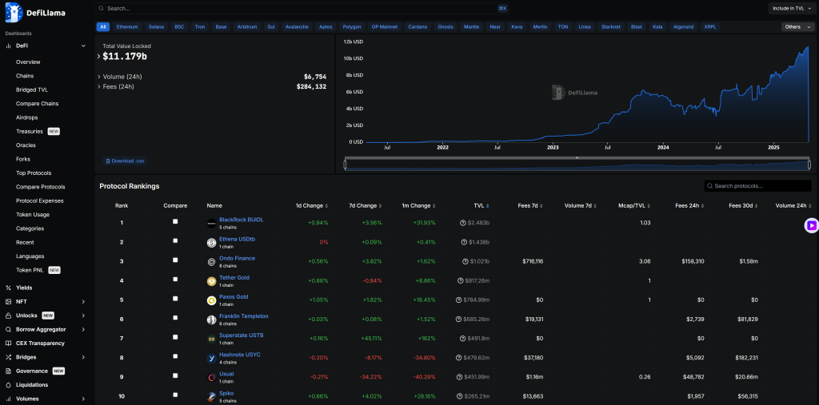The width and height of the screenshot is (819, 405).
Task: Click the Ethena USDtb protocol logo
Action: coord(211,243)
